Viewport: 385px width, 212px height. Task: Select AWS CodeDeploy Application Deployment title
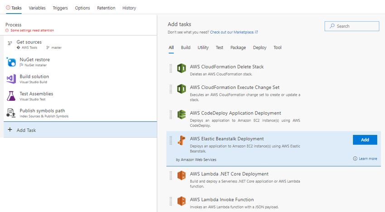pos(235,113)
